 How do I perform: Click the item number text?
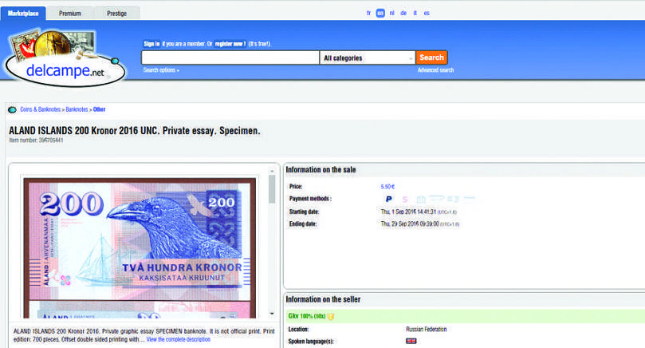[36, 140]
